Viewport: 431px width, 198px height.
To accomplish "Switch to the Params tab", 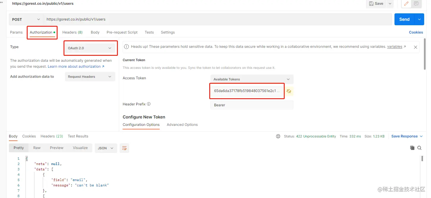I will pyautogui.click(x=16, y=32).
